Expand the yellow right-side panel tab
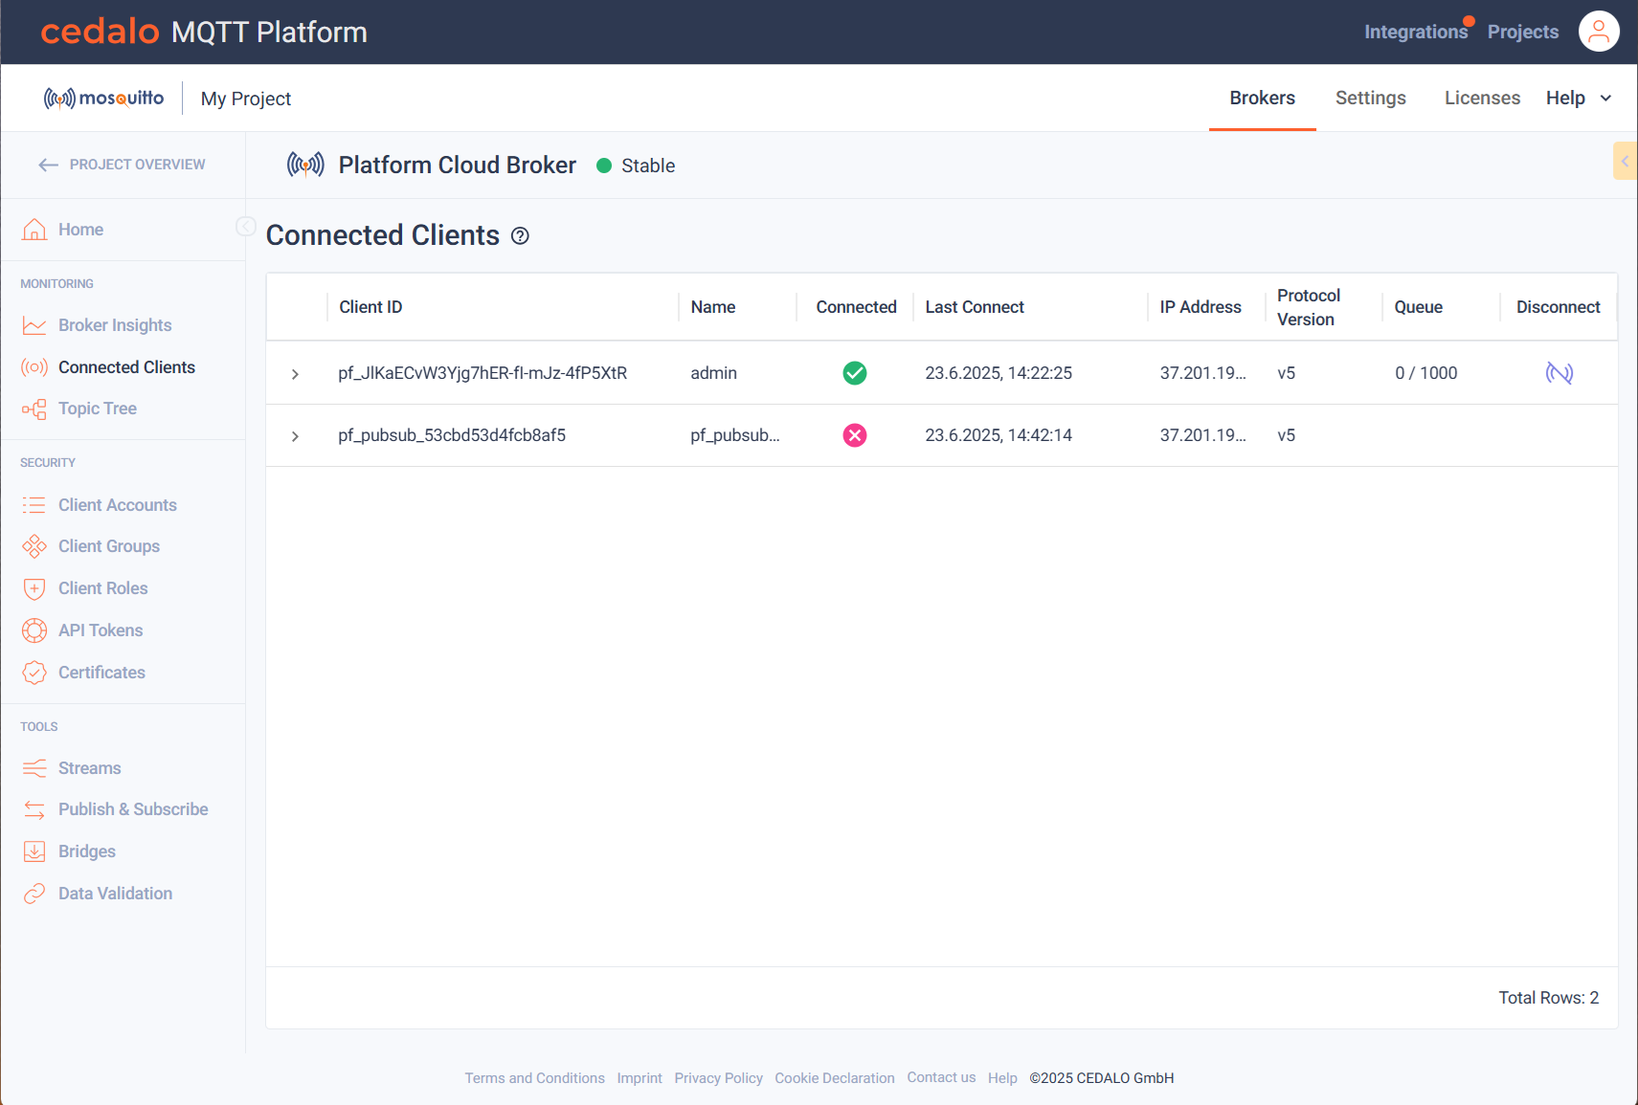The height and width of the screenshot is (1105, 1638). tap(1625, 161)
